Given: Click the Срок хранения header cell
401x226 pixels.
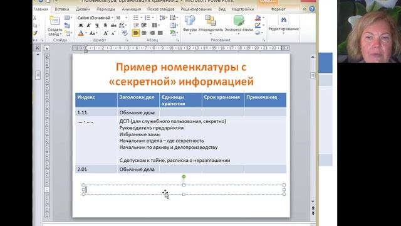Looking at the screenshot, I should coord(223,100).
